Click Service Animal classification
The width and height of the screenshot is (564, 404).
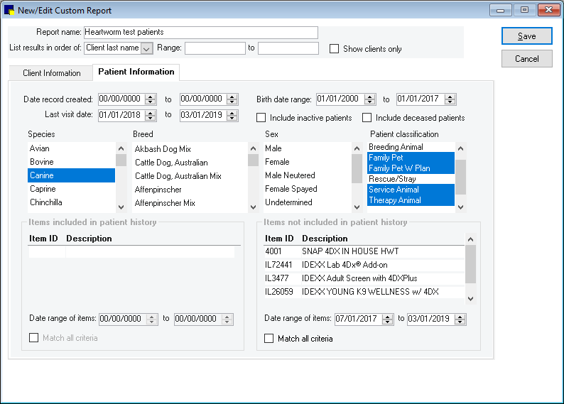(x=411, y=190)
